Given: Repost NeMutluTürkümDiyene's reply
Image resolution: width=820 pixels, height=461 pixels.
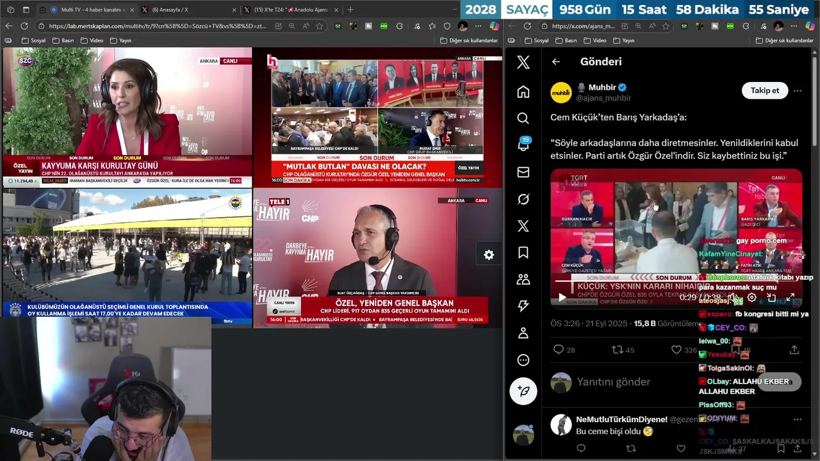Looking at the screenshot, I should tap(630, 449).
